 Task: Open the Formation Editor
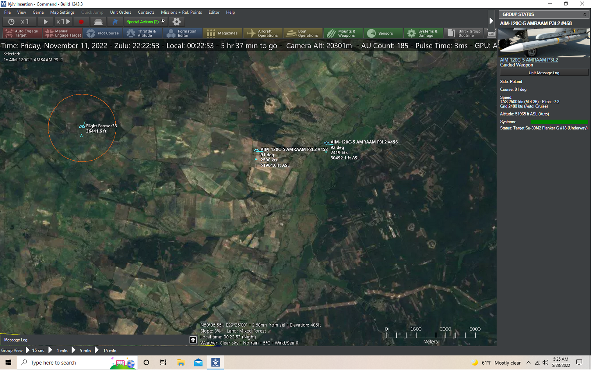pos(183,33)
